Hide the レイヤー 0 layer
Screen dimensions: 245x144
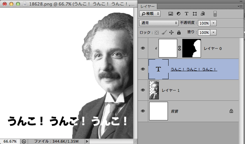(143, 48)
